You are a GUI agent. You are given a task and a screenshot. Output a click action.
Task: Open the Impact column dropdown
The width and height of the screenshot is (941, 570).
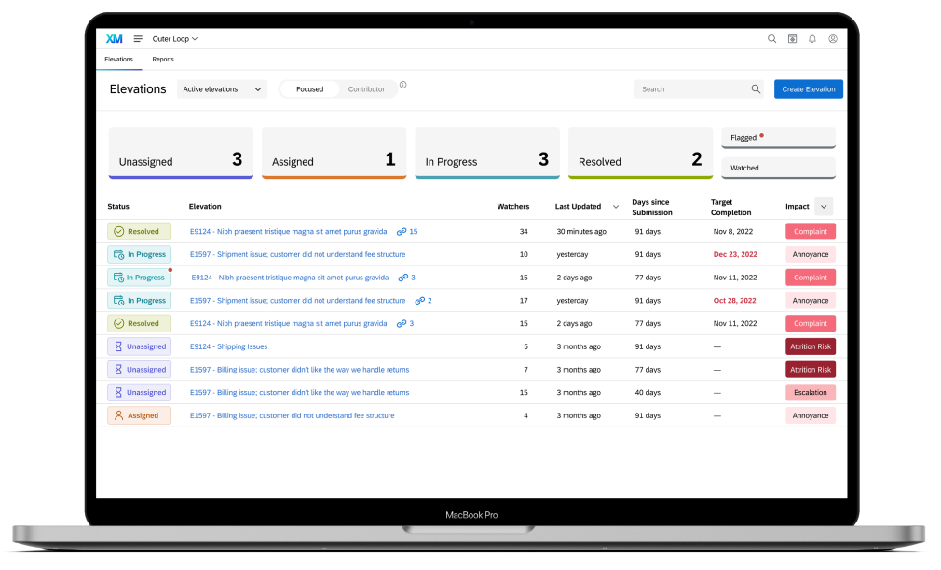coord(824,207)
